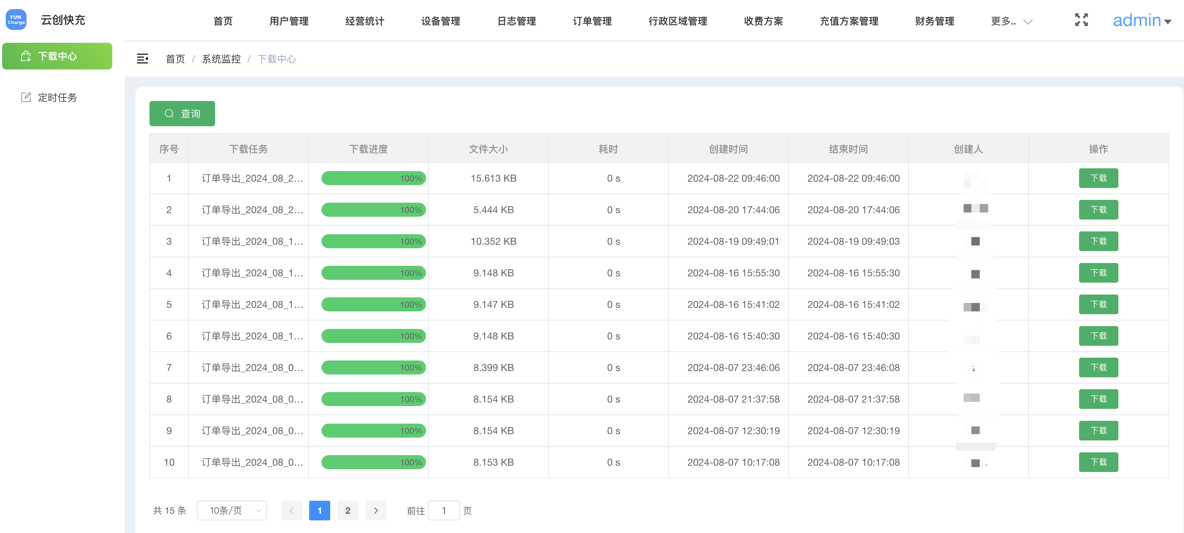Download the row 6 export file

(1098, 336)
